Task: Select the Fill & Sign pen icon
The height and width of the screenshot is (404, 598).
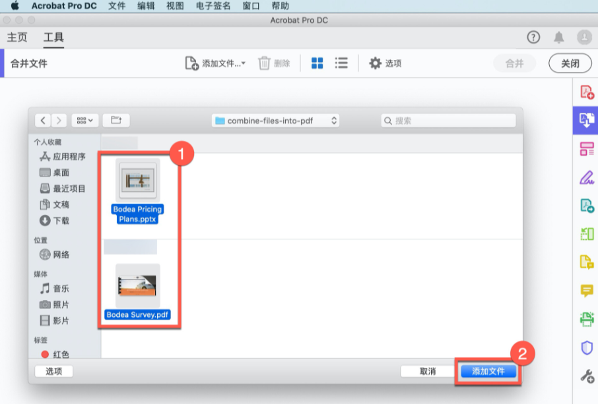Action: (586, 177)
